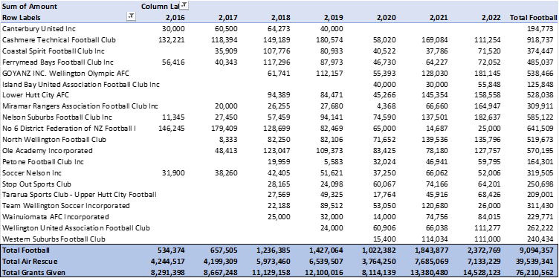Select the 'Total Football' column header

(534, 17)
